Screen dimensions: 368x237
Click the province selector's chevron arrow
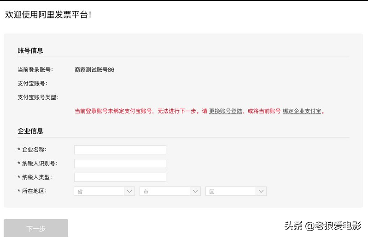[129, 192]
